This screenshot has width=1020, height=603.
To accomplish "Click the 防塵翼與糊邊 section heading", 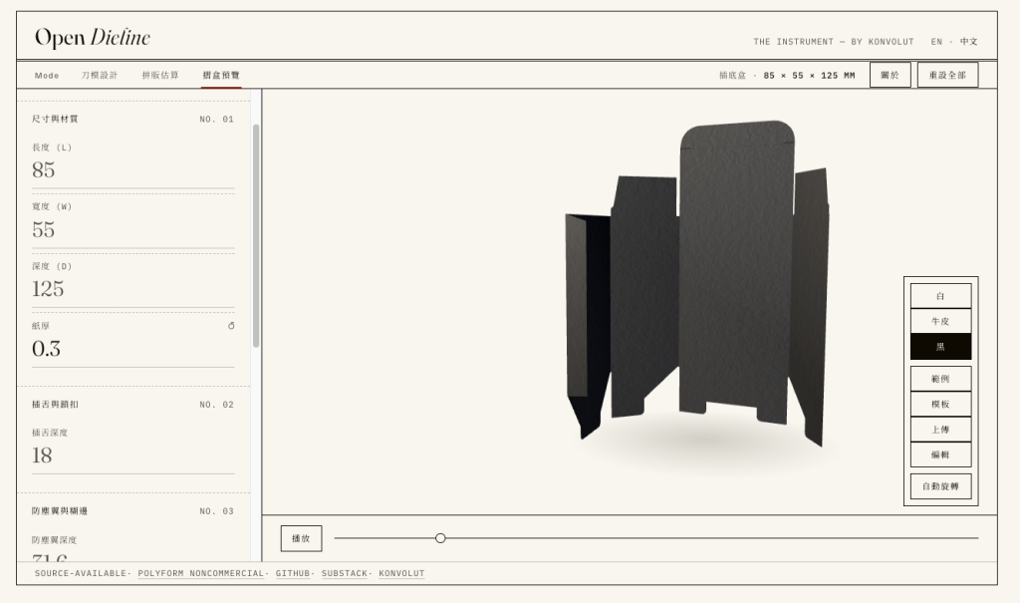I will click(x=59, y=511).
